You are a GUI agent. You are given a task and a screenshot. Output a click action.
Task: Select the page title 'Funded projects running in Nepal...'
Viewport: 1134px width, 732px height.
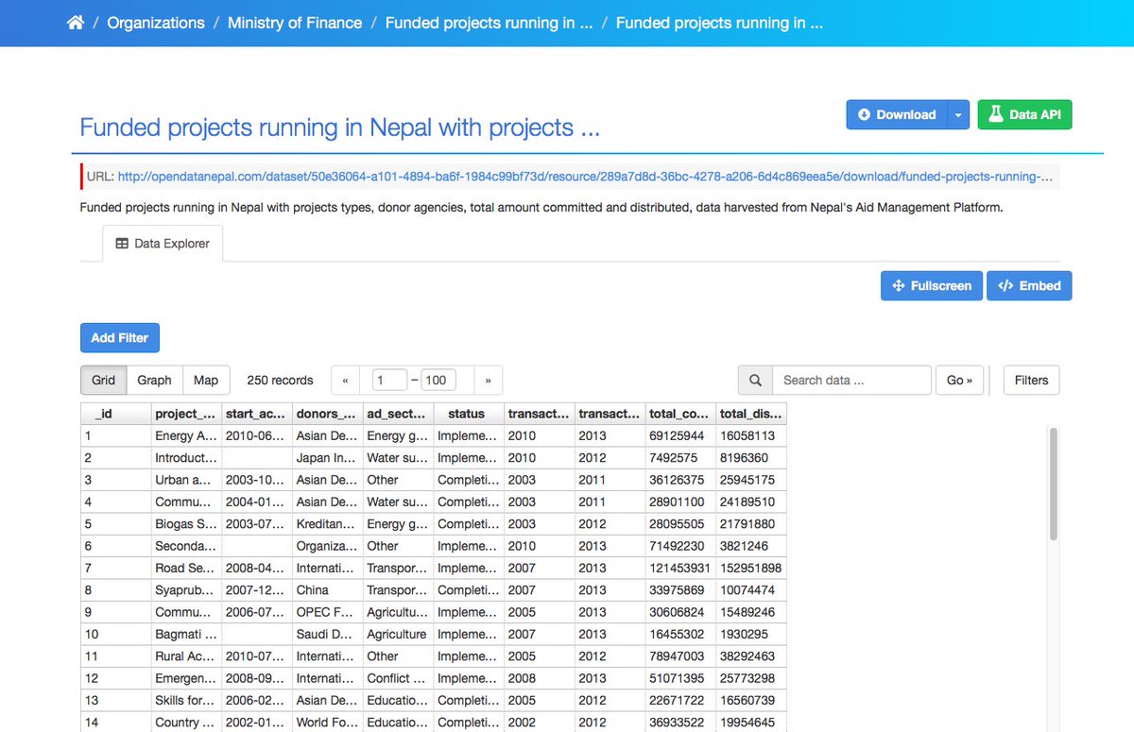[340, 128]
